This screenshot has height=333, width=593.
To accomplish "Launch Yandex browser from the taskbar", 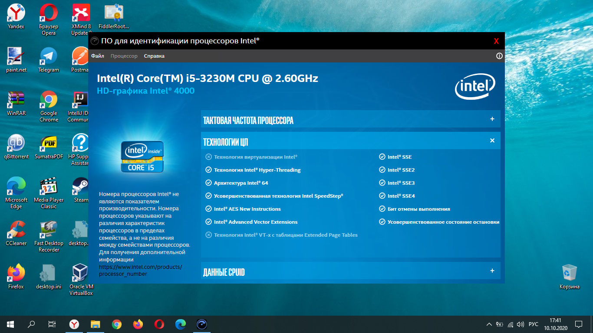I will pos(74,324).
